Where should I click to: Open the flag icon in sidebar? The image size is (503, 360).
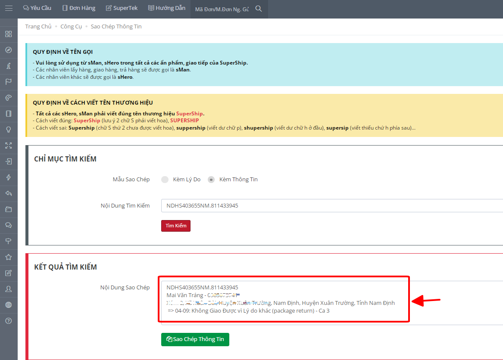(x=9, y=82)
